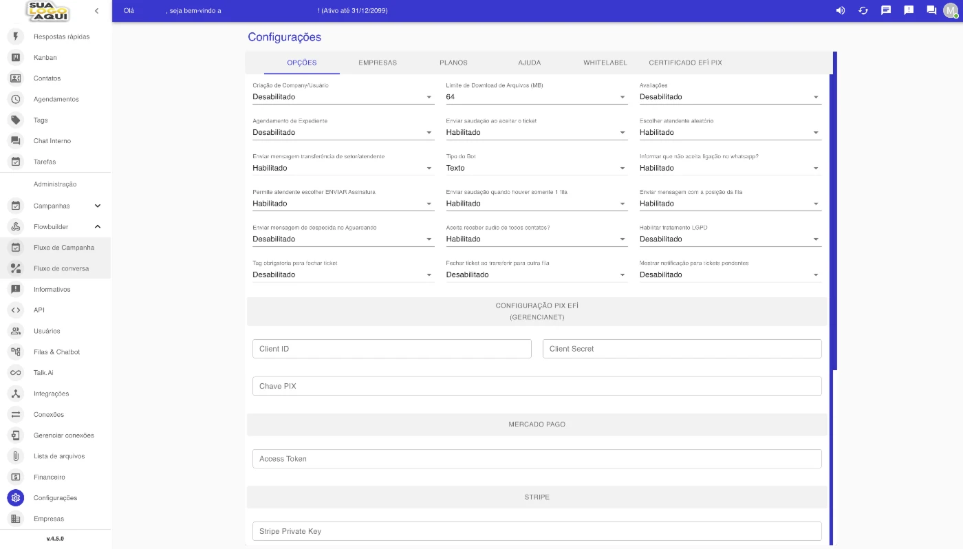
Task: Open Habilitar tratamento LGPD dropdown
Action: 729,239
